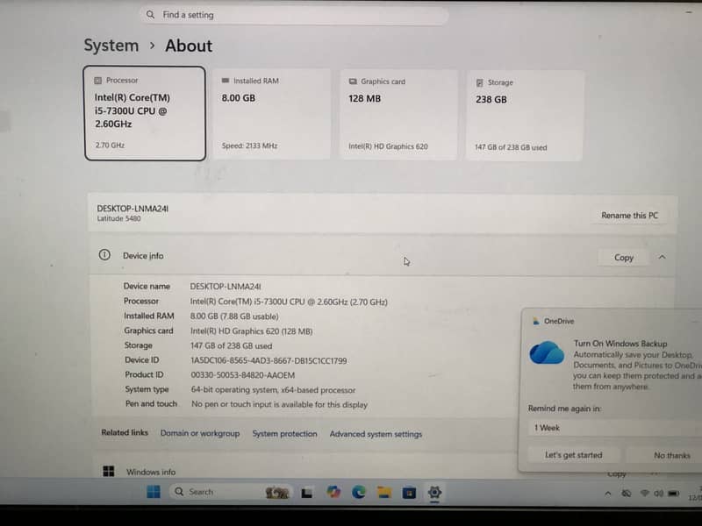The width and height of the screenshot is (702, 526).
Task: Show hidden system tray icons
Action: pyautogui.click(x=607, y=494)
